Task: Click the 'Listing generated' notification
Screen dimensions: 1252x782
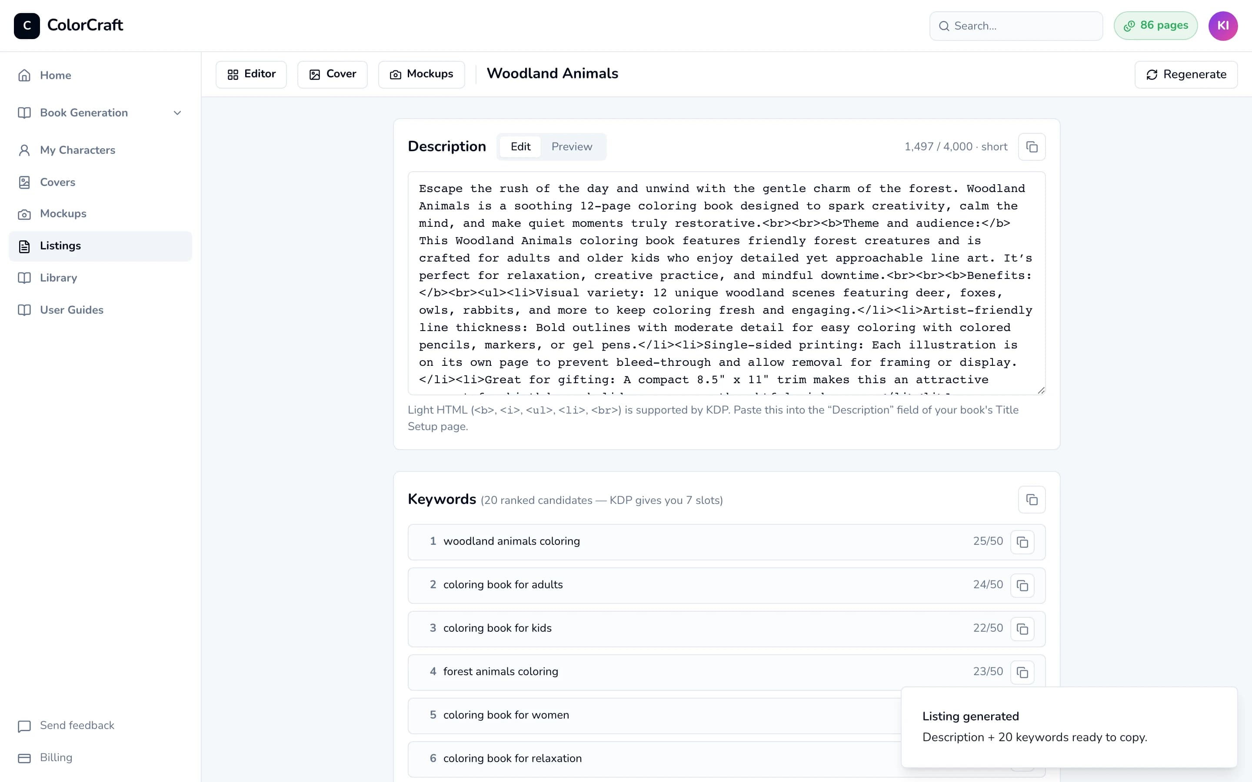Action: pyautogui.click(x=1069, y=727)
